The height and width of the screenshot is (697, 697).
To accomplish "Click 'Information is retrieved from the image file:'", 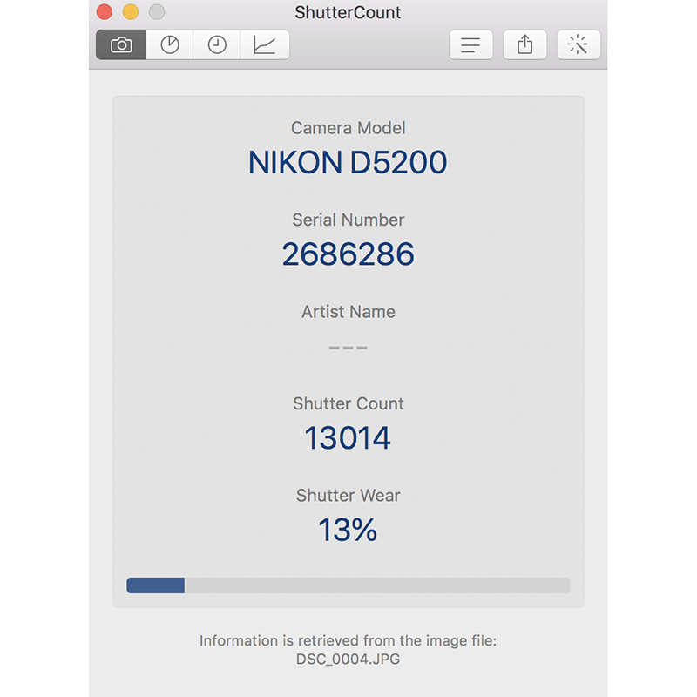I will pyautogui.click(x=348, y=640).
